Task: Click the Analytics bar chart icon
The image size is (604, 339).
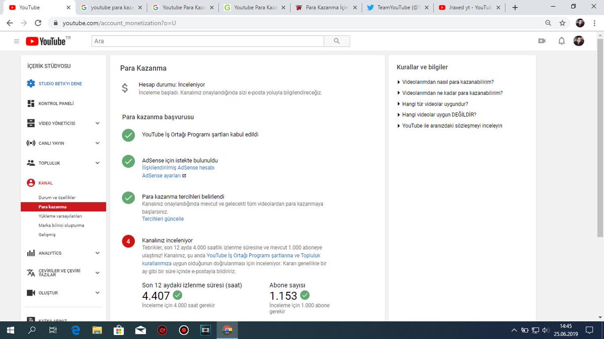Action: (31, 253)
